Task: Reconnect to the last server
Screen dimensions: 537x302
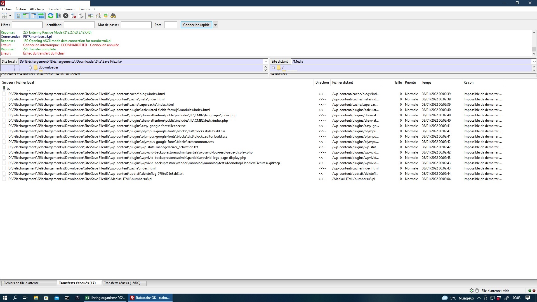Action: 81,16
